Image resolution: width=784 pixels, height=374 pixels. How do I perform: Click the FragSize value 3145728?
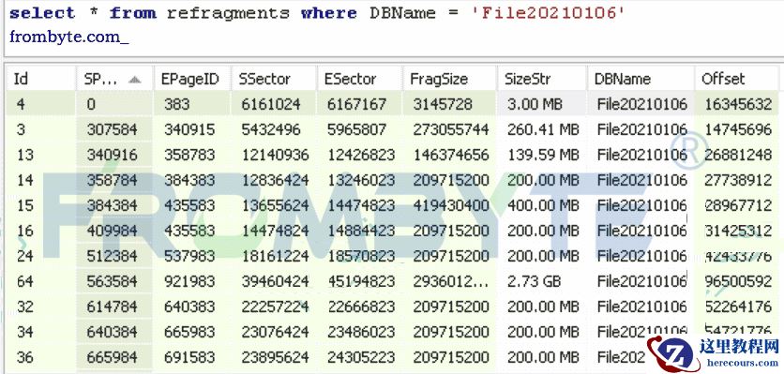443,104
